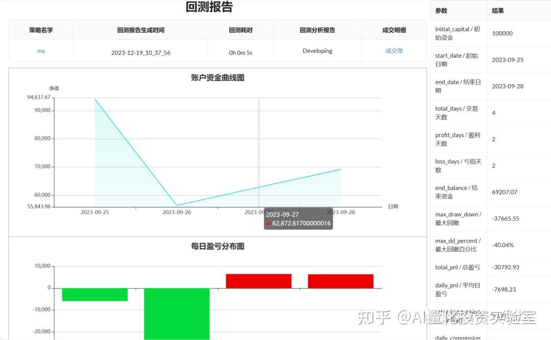The image size is (551, 340).
Task: Click the tall green loss bar
Action: coord(177,313)
